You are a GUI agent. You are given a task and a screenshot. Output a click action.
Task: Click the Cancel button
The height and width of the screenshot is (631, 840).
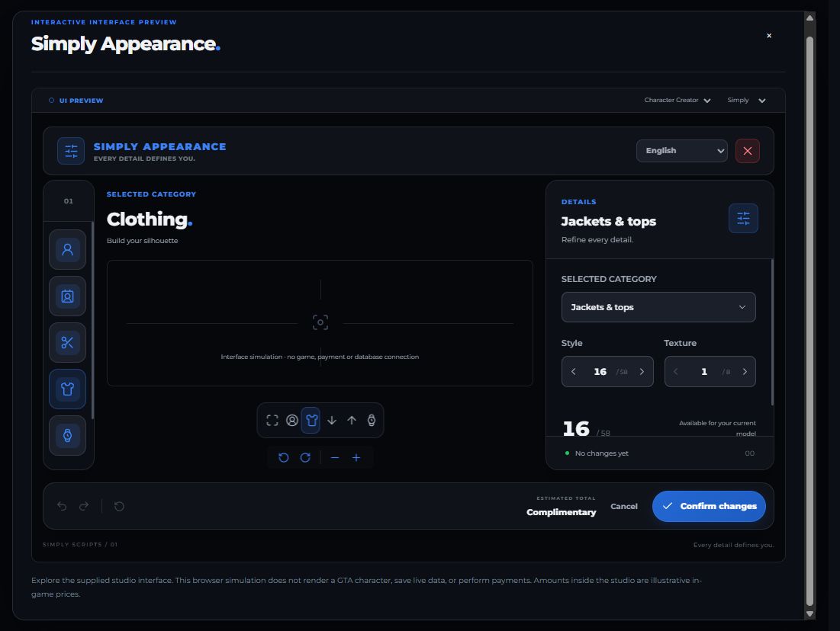point(624,506)
